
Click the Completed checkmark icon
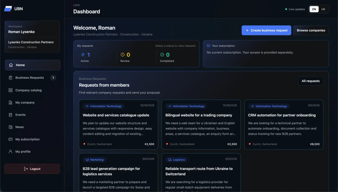click(x=162, y=55)
